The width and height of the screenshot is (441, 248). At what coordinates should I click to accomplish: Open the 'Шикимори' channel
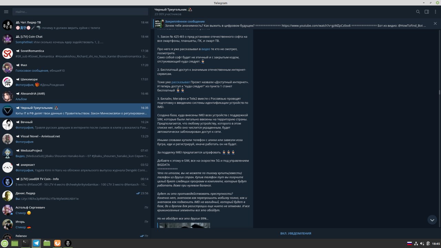click(x=75, y=82)
